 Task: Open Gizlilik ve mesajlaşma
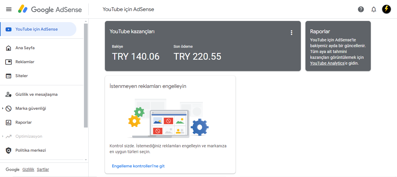coord(36,94)
